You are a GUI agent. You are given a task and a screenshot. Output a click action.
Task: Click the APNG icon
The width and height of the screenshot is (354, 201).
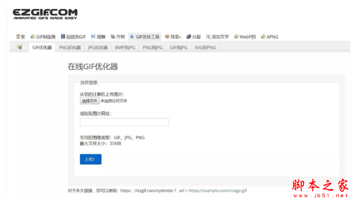(263, 37)
